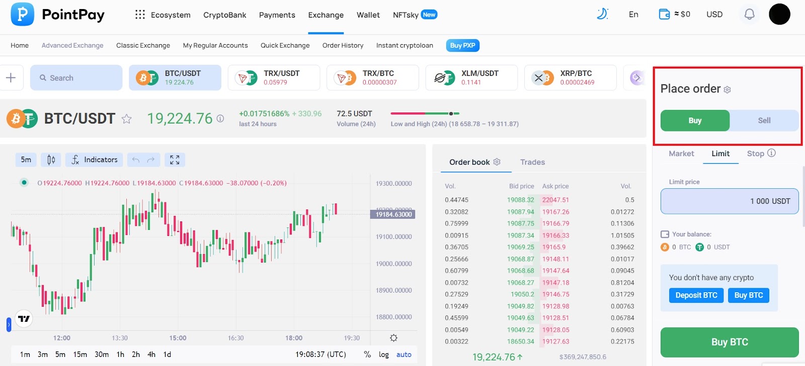Click the Limit price input field
This screenshot has width=805, height=366.
tap(730, 201)
